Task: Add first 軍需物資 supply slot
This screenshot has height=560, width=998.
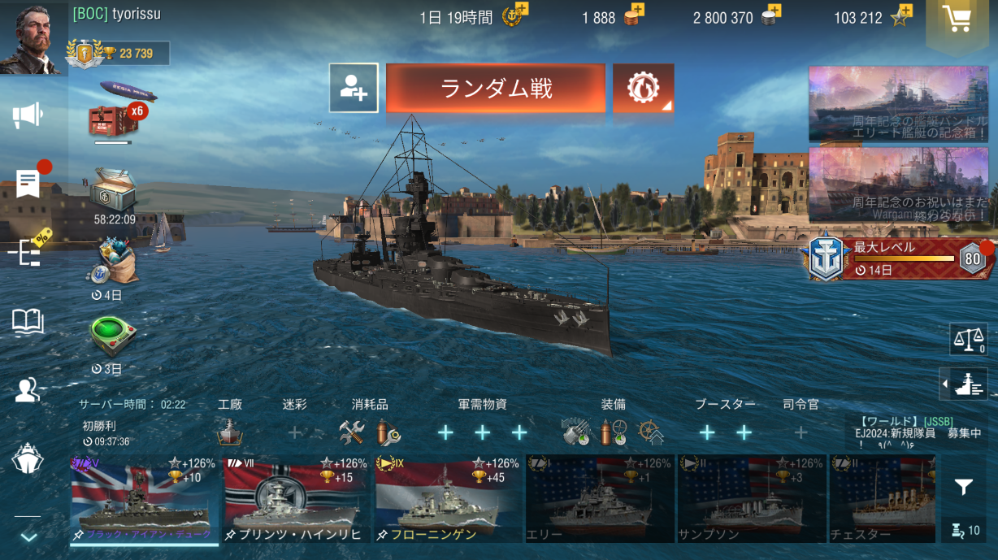Action: point(445,433)
